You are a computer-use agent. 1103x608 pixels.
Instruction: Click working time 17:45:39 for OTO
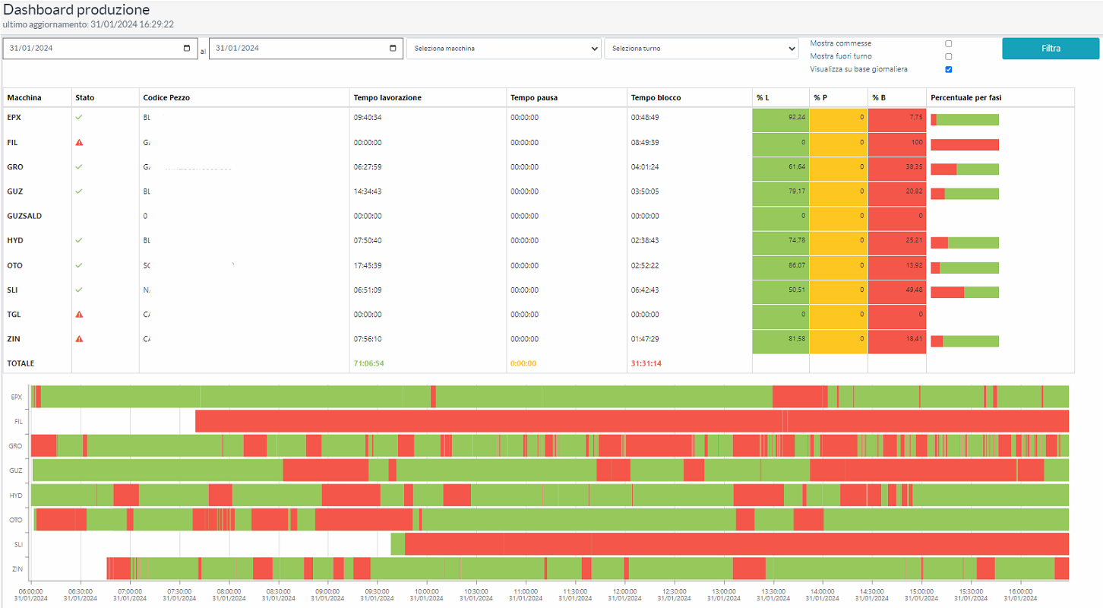tap(368, 265)
